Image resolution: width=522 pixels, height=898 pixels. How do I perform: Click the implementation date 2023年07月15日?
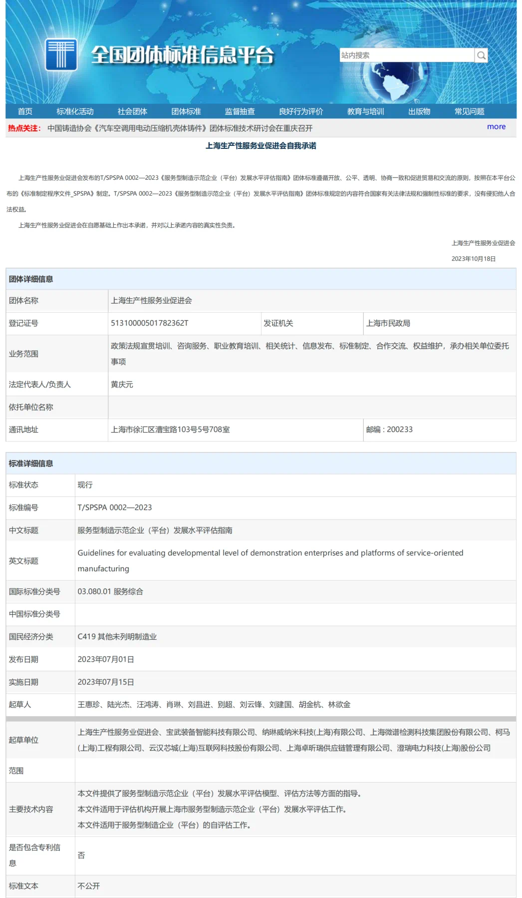tap(106, 682)
